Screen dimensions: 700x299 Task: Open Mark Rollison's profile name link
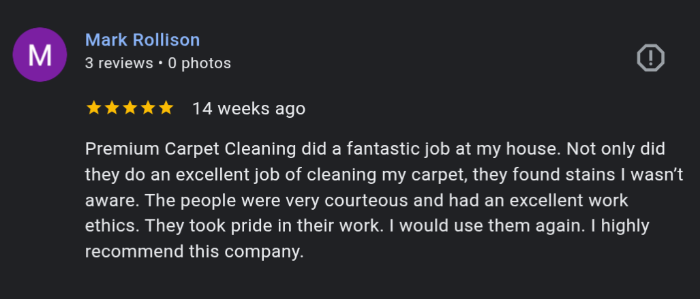pyautogui.click(x=142, y=40)
